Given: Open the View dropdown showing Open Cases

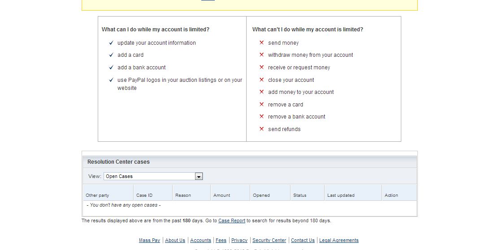Looking at the screenshot, I should point(153,176).
